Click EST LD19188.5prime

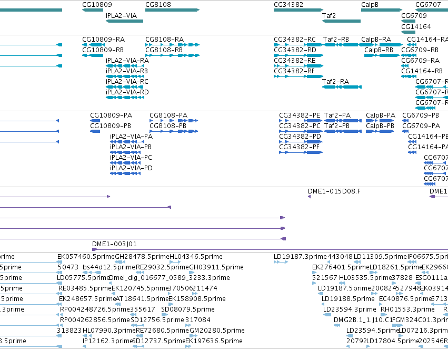click(324, 304)
